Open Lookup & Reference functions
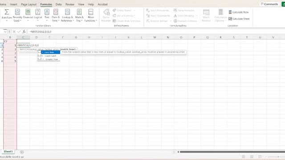This screenshot has width=285, height=160. click(x=67, y=16)
